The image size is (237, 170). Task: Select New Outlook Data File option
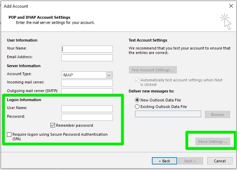137,100
